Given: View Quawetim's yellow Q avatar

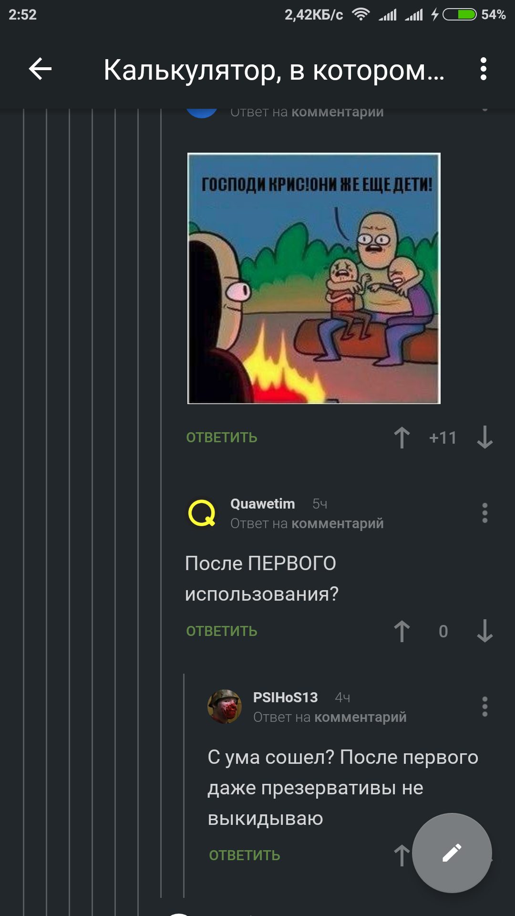Looking at the screenshot, I should click(x=202, y=513).
